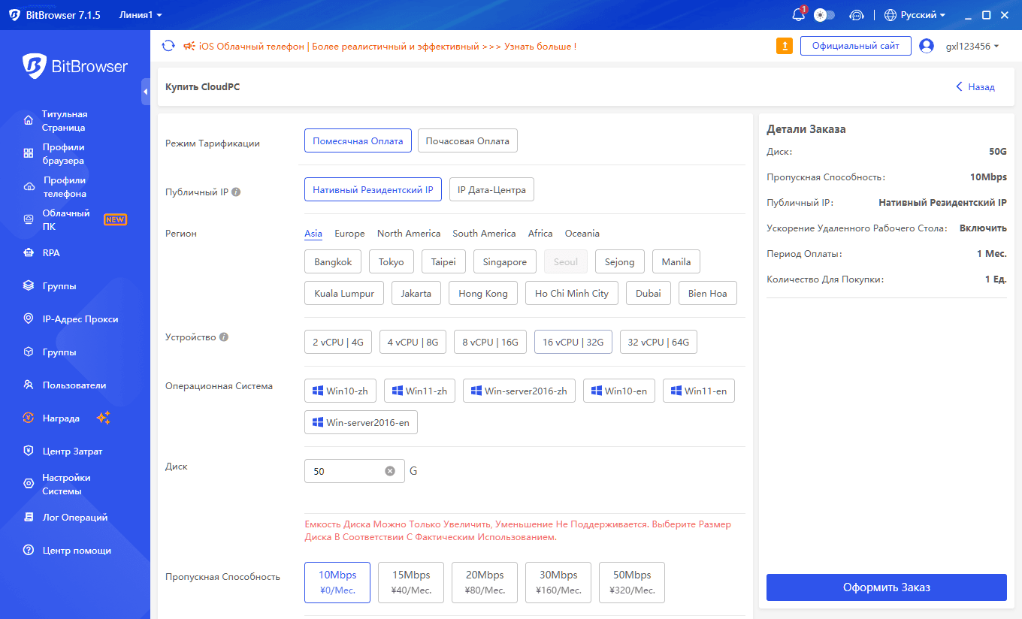Click the user avatar icon
1022x619 pixels.
point(927,46)
